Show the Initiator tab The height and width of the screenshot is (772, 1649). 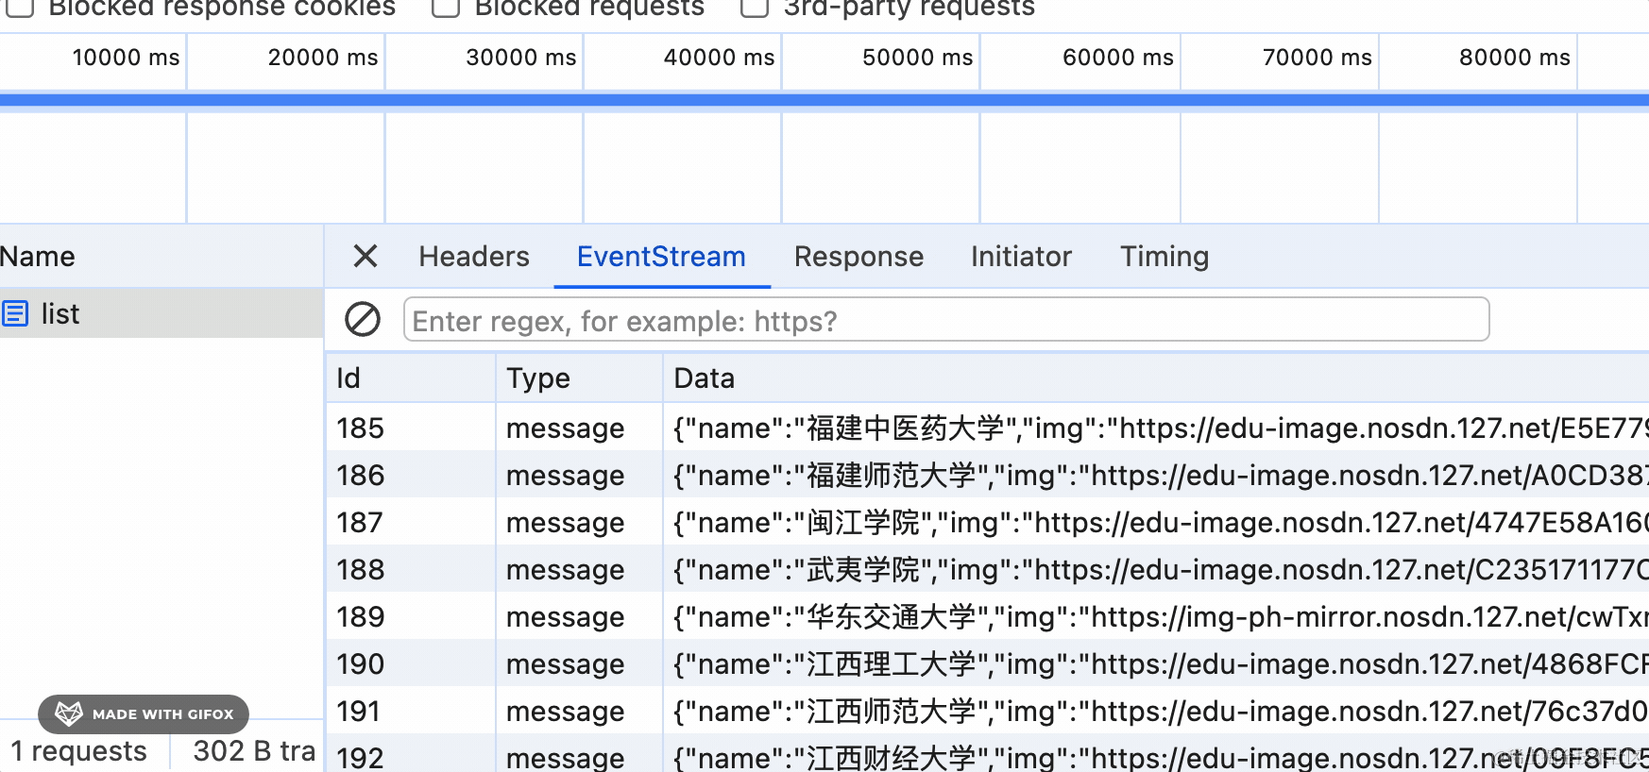1021,257
